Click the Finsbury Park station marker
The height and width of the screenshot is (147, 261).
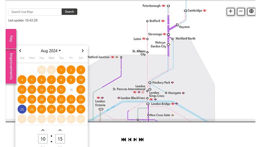pos(150,82)
